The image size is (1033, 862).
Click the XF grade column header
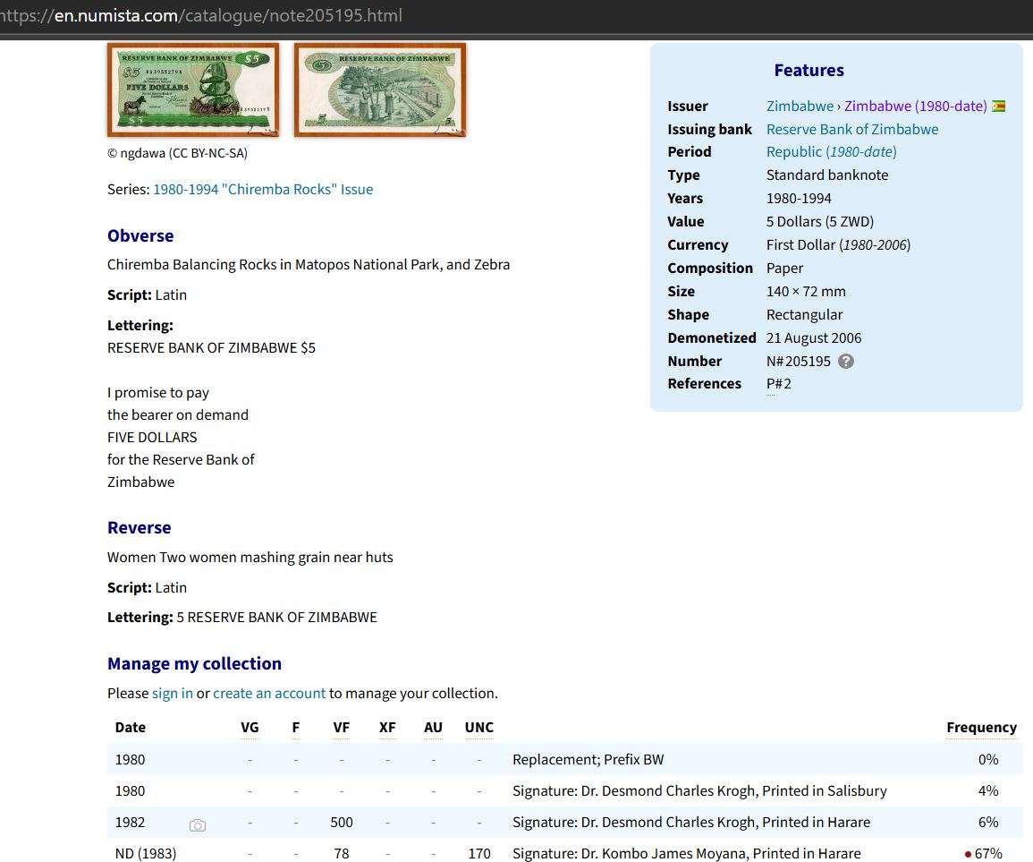click(387, 728)
